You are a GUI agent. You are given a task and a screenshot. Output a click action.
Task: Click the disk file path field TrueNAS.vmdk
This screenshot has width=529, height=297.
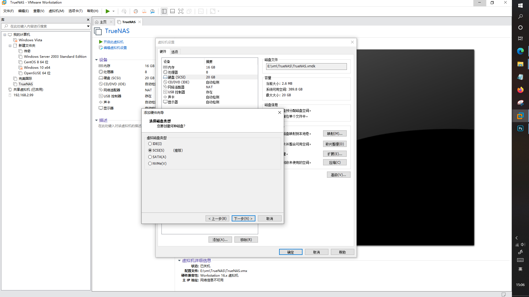point(306,66)
